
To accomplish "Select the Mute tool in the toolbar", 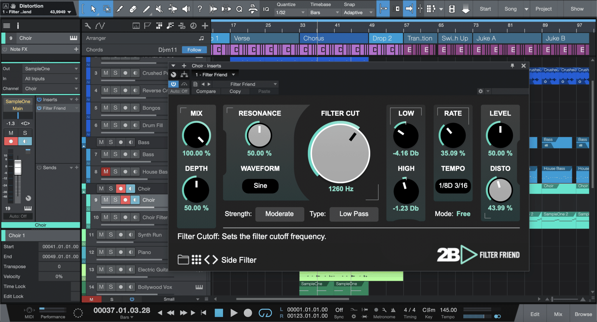I will 159,9.
